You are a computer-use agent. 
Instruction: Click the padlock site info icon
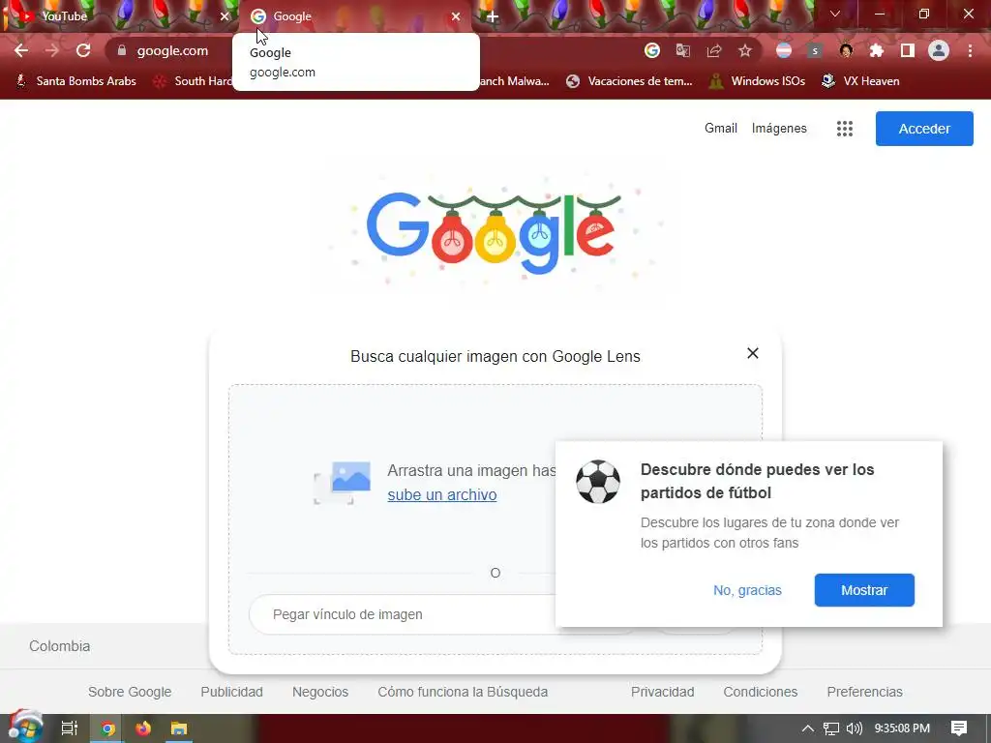(122, 50)
